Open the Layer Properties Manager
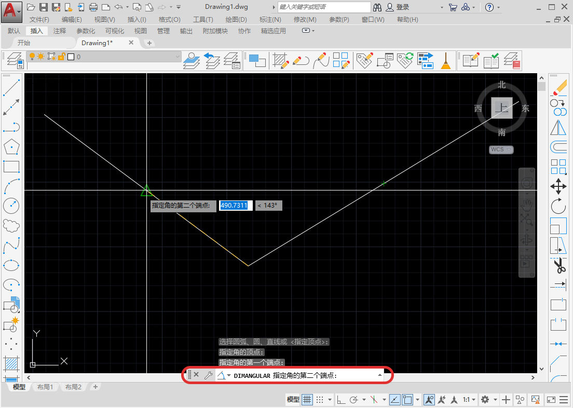 16,60
